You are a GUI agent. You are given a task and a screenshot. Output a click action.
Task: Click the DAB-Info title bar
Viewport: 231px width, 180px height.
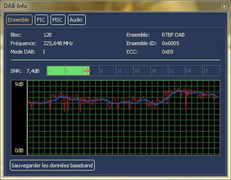(x=110, y=6)
